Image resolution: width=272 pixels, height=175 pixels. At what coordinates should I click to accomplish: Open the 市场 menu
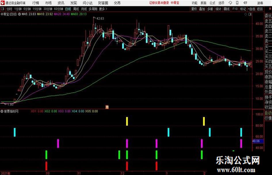(x=48, y=3)
